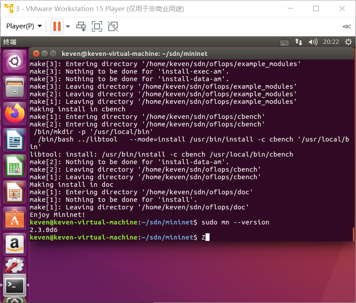Launch Firefox web browser
The width and height of the screenshot is (356, 303).
[15, 114]
